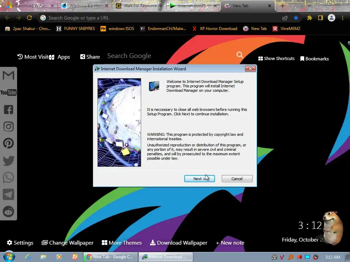The width and height of the screenshot is (350, 262).
Task: Add a New note
Action: coord(230,243)
